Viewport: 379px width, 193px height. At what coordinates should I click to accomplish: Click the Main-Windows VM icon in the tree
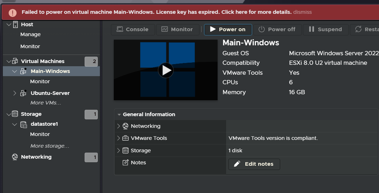pos(23,71)
